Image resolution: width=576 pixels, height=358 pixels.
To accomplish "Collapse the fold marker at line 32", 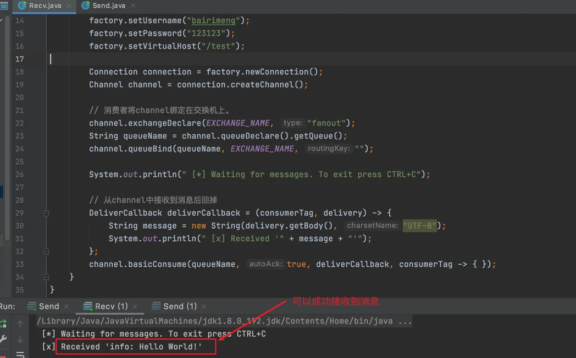I will [47, 251].
